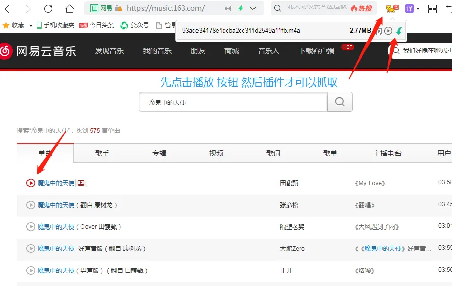
Task: Open the 音乐人 nav menu
Action: 268,51
